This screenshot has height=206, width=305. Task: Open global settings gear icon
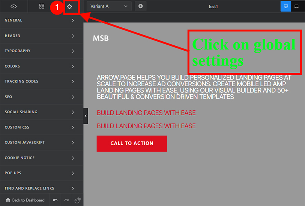click(x=69, y=7)
